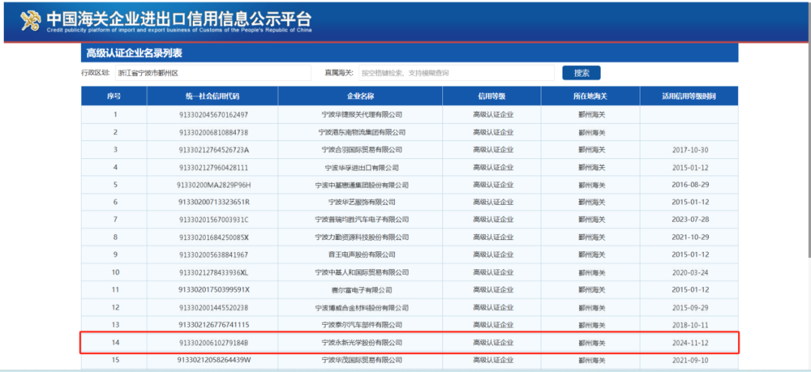Focus the 行政区划 input field
811x372 pixels.
213,73
